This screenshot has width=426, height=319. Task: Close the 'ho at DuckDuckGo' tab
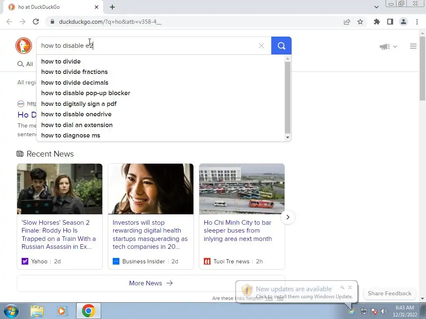[x=97, y=7]
